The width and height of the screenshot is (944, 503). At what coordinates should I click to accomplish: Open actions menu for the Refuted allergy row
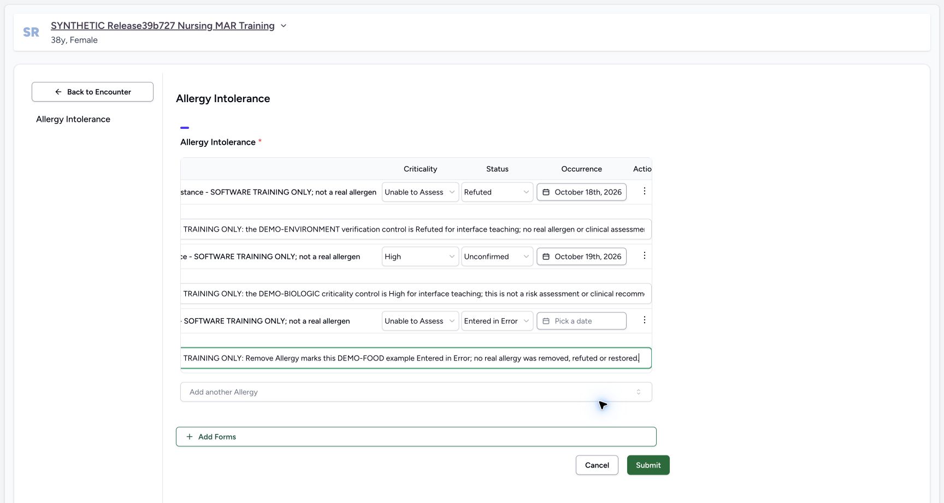coord(644,191)
